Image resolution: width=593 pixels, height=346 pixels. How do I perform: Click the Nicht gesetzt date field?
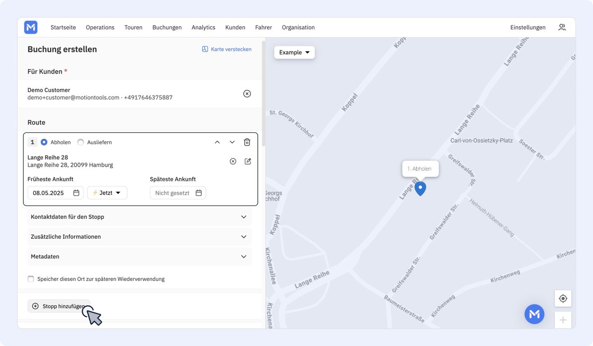[x=178, y=193]
